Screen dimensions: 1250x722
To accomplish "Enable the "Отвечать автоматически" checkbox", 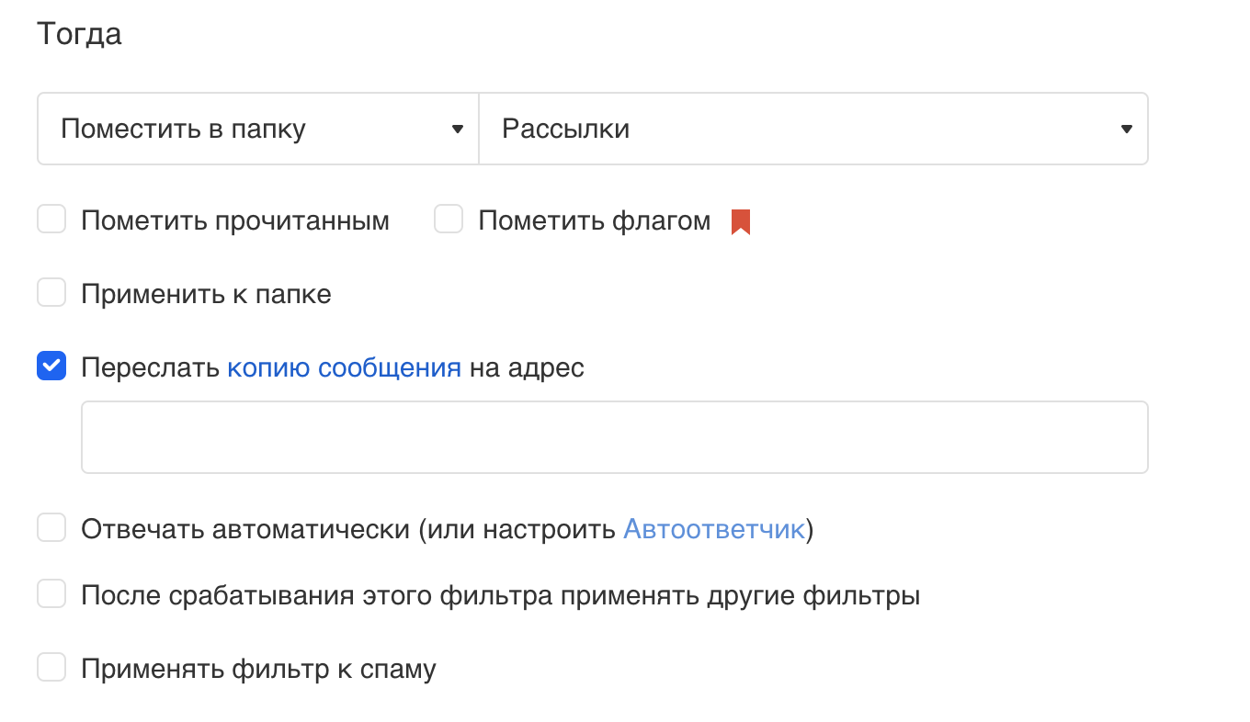I will tap(51, 529).
